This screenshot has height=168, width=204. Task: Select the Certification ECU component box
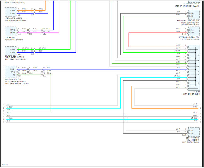[x=194, y=132]
